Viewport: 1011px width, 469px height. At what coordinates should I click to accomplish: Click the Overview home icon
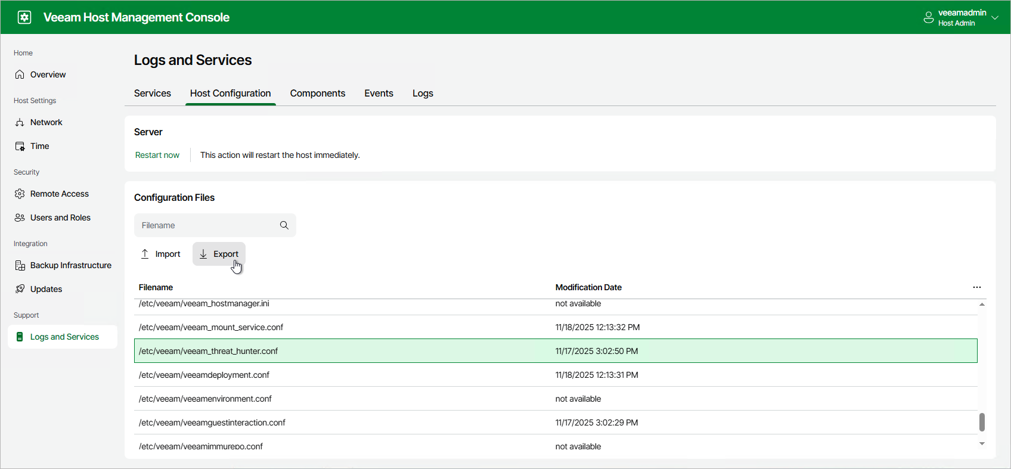tap(20, 74)
